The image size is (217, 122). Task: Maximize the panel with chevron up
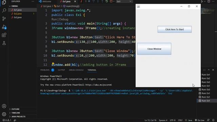209,70
